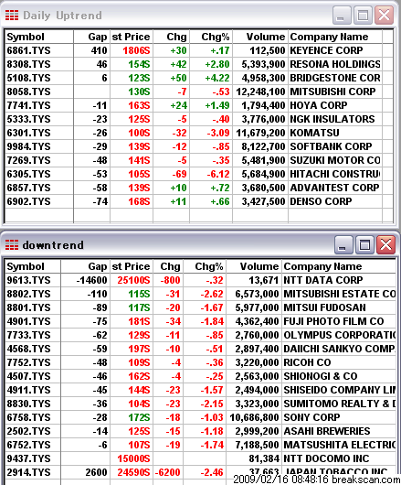Click KEYENCE CORP company name
This screenshot has height=485, width=401.
326,50
